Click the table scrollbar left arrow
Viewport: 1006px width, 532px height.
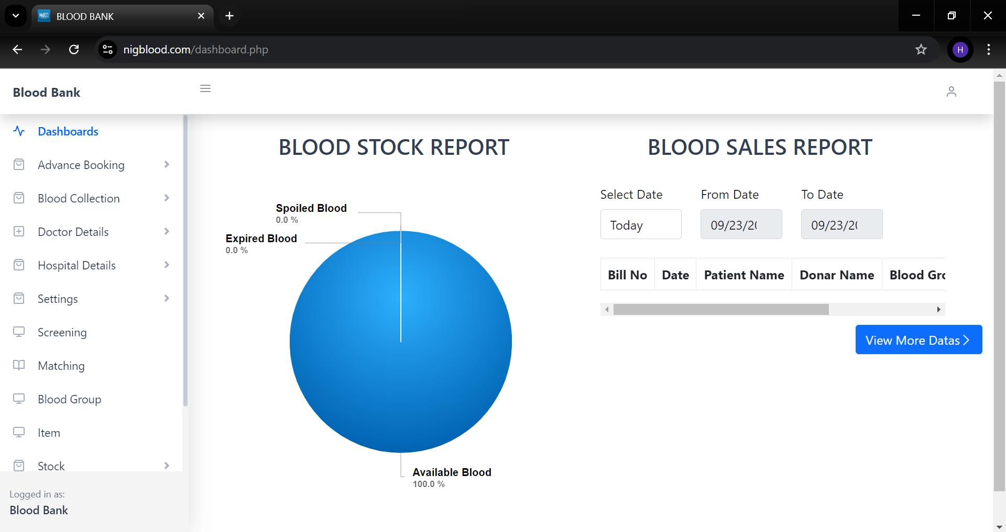(607, 309)
